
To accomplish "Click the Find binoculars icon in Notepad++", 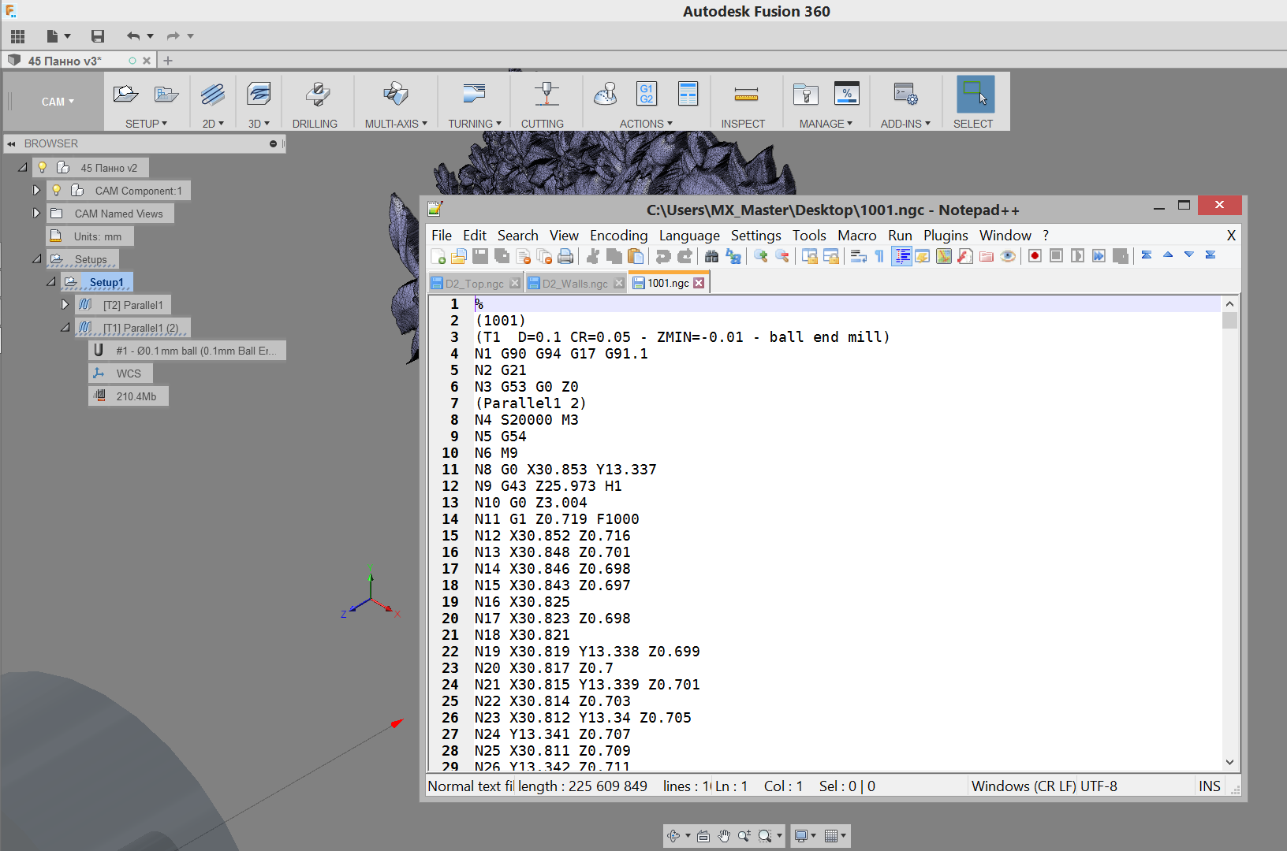I will [711, 256].
